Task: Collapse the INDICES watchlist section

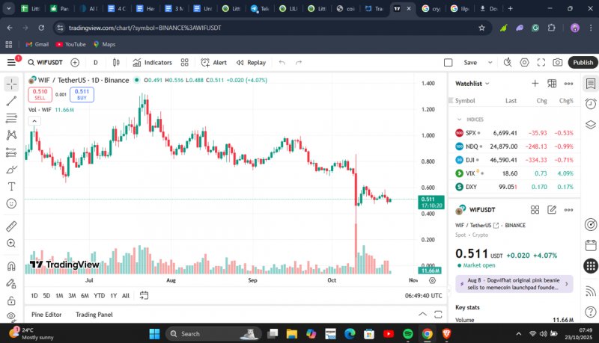Action: [459, 120]
